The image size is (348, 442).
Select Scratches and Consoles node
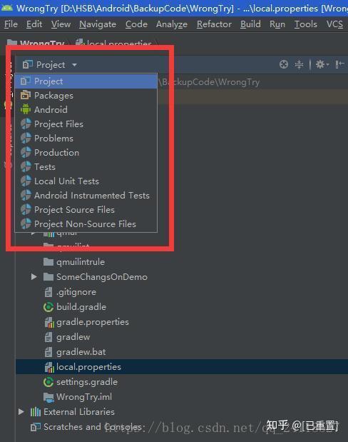pos(93,427)
